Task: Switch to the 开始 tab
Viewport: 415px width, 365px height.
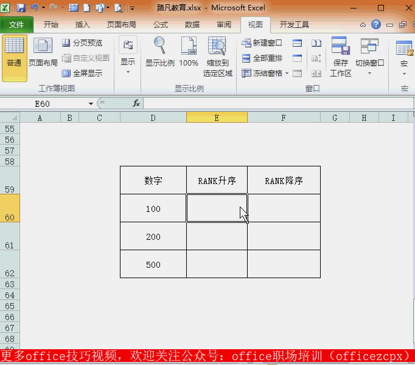Action: tap(51, 25)
